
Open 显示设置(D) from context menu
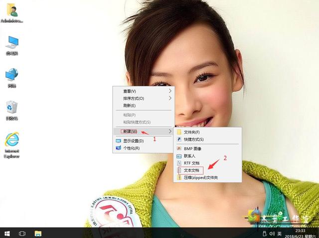click(x=144, y=141)
